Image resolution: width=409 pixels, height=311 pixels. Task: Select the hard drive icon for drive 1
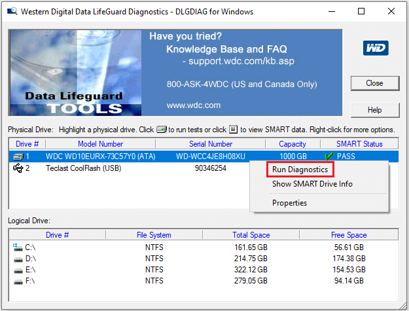pyautogui.click(x=18, y=156)
